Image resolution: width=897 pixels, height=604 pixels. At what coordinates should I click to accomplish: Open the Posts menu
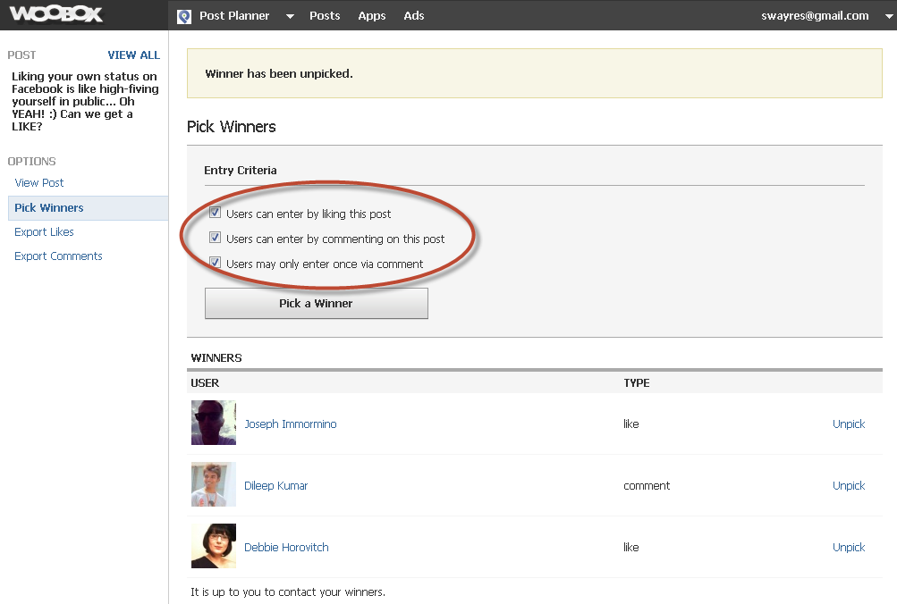[x=325, y=15]
